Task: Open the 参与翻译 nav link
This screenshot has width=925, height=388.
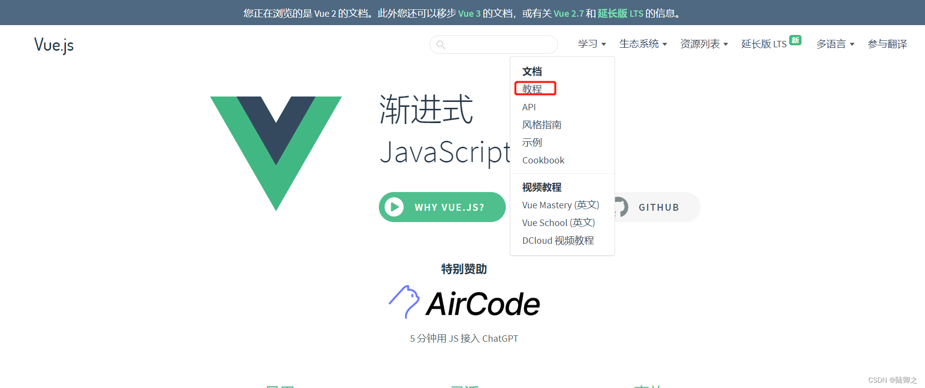Action: 887,44
